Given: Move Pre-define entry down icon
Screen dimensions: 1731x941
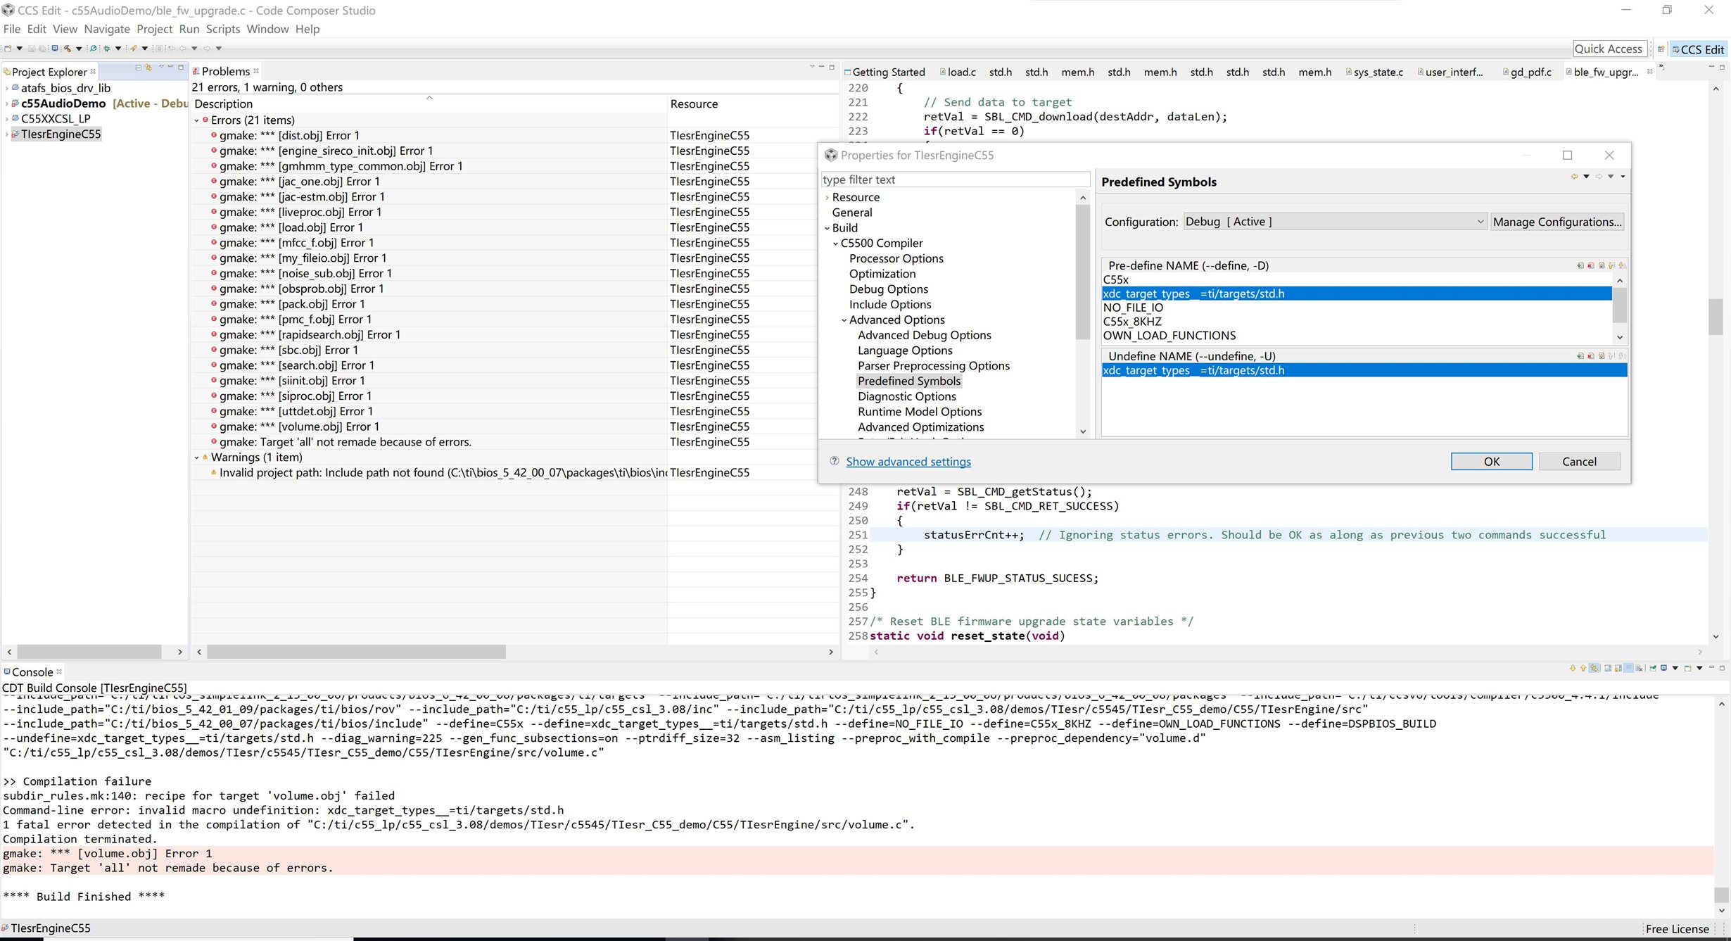Looking at the screenshot, I should pos(1622,265).
